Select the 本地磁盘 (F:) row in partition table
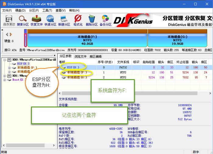213x154 pixels. tap(135, 72)
